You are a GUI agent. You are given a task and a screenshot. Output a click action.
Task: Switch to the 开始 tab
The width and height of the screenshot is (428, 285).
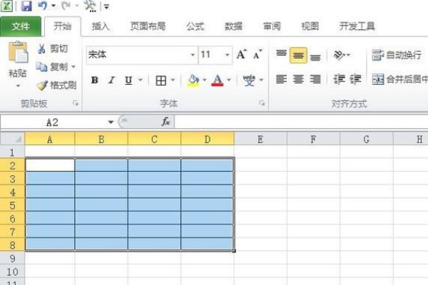point(63,26)
